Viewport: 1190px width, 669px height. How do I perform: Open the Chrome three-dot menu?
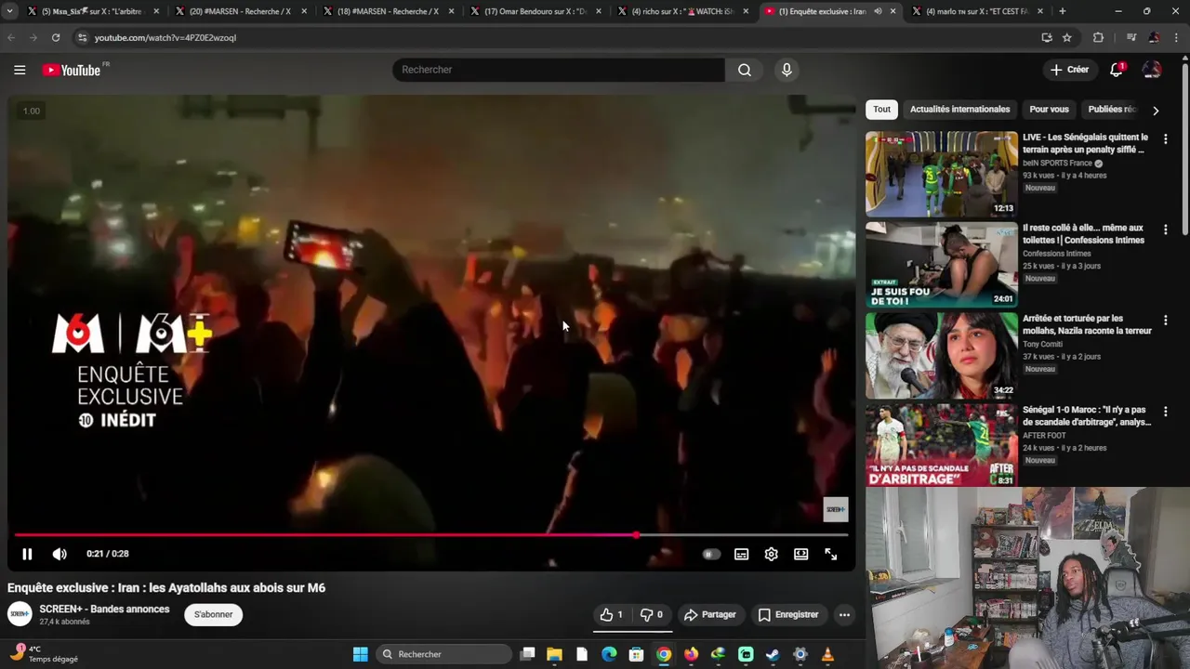click(1176, 37)
